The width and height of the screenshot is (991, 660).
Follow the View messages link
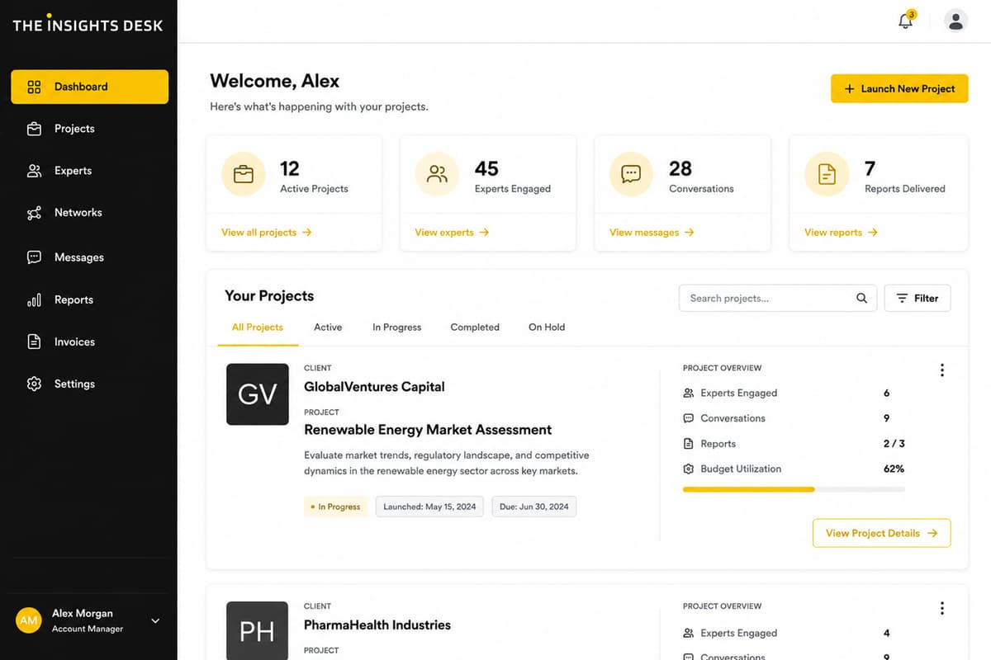(652, 233)
